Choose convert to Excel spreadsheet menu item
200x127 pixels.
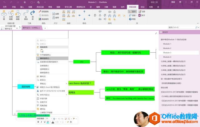point(52,87)
